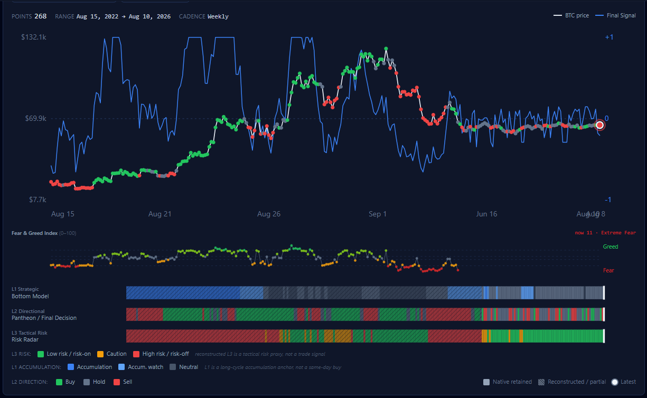Click the Native retained legend square
647x398 pixels.
[x=486, y=382]
